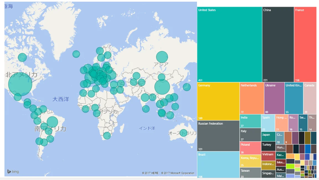Select the Th... tile with value 14
The height and width of the screenshot is (180, 319).
[312, 123]
